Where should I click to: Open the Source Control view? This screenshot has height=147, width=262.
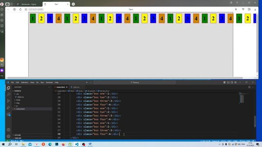(8, 101)
